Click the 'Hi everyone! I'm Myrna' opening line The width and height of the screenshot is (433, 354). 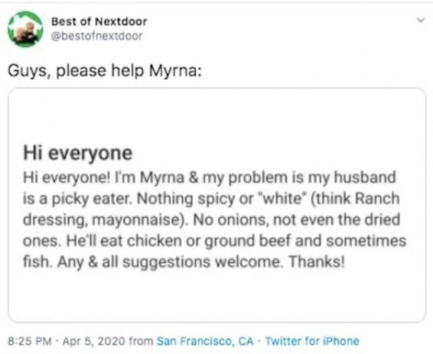pyautogui.click(x=101, y=179)
